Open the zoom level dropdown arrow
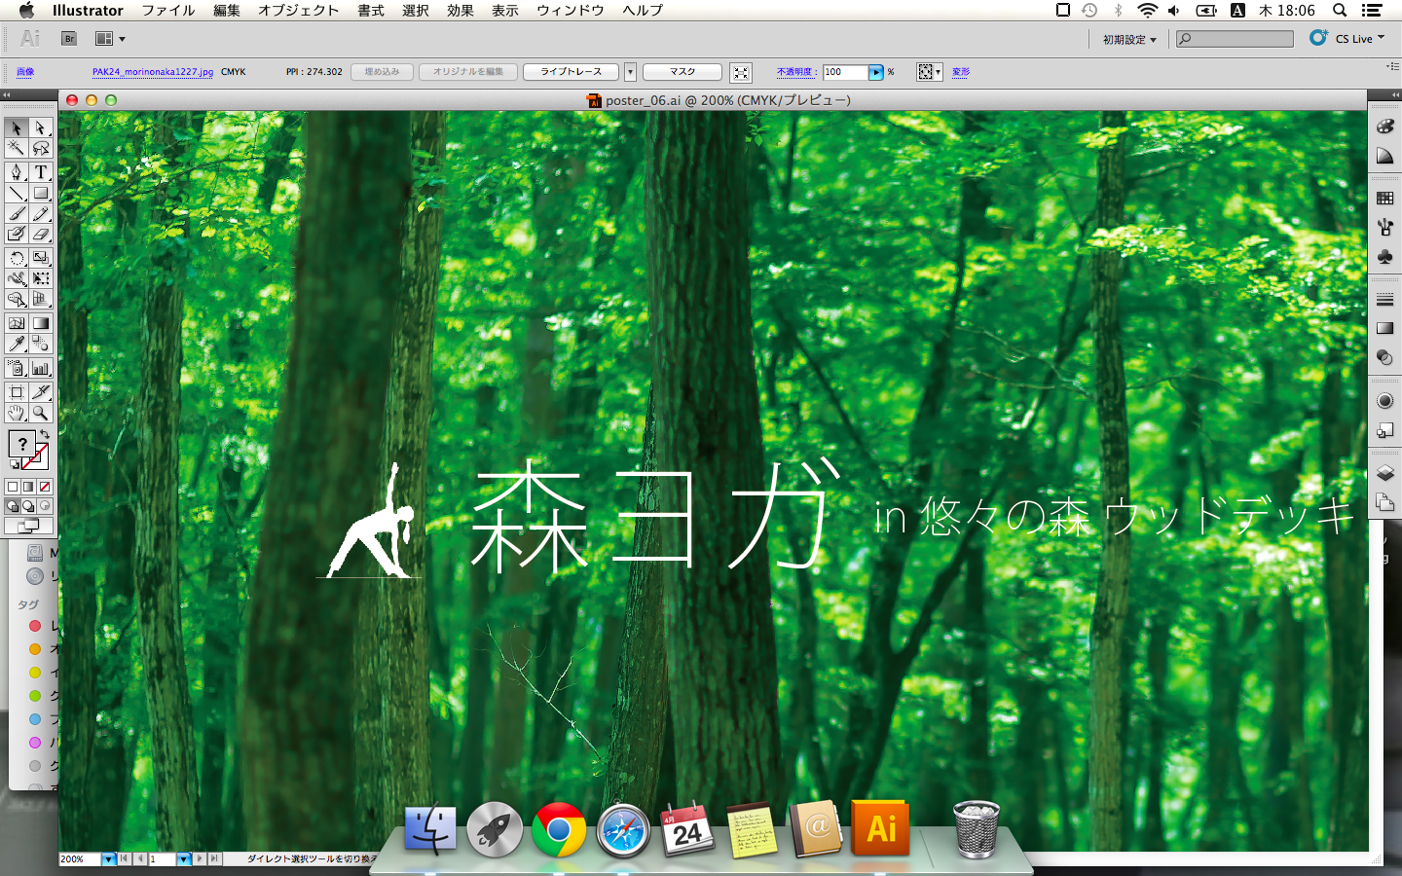 109,859
